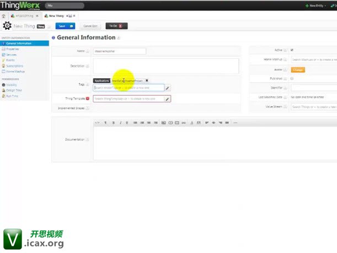
Task: Click the help icon next to Active
Action: (x=285, y=50)
